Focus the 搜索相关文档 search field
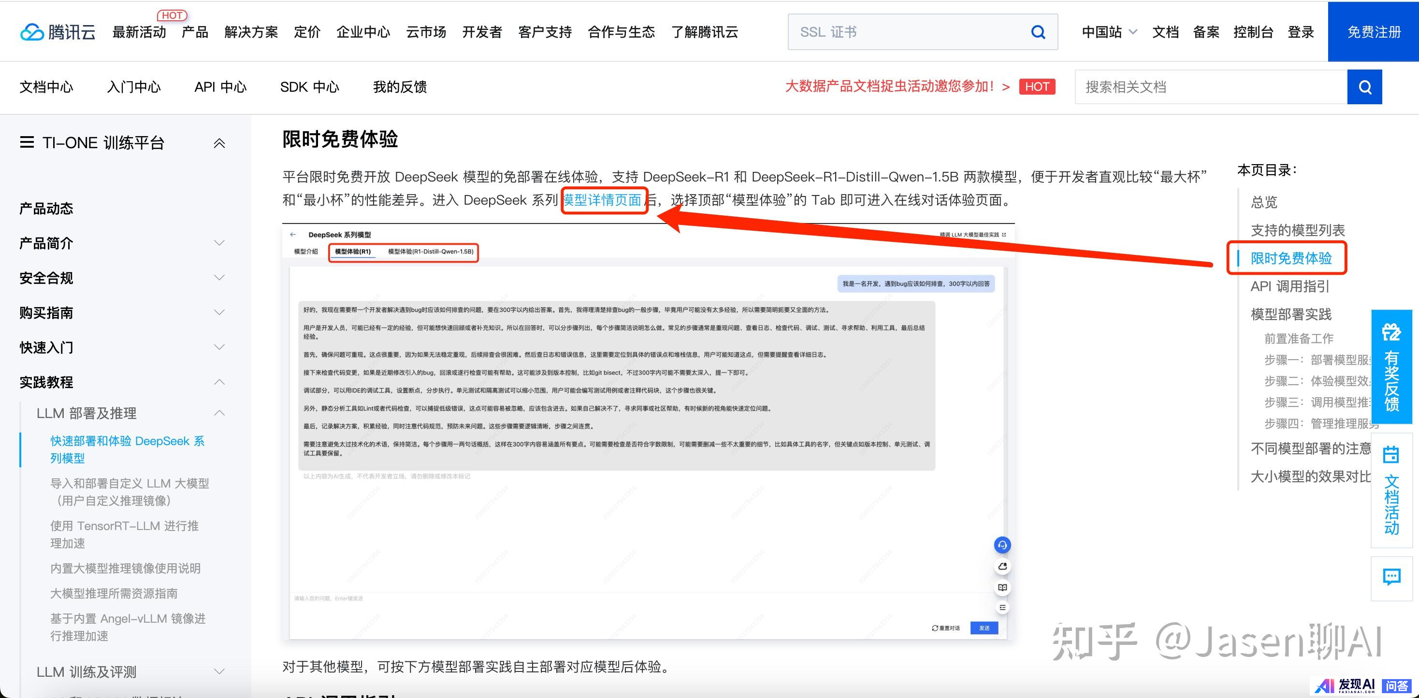This screenshot has width=1419, height=698. [1211, 87]
